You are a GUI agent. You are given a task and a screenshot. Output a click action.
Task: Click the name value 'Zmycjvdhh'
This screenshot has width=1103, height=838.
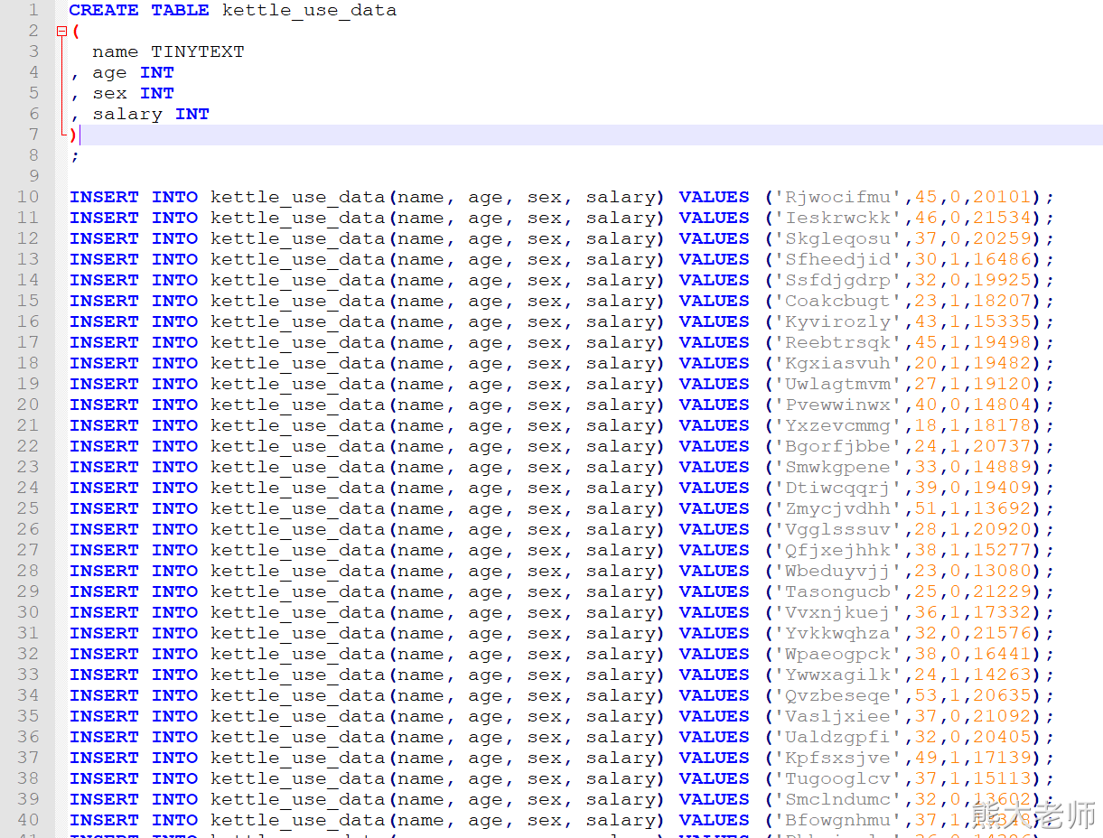coord(837,509)
